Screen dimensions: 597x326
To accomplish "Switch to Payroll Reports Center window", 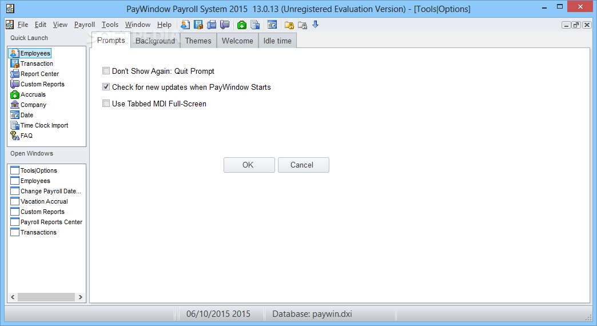I will tap(46, 222).
